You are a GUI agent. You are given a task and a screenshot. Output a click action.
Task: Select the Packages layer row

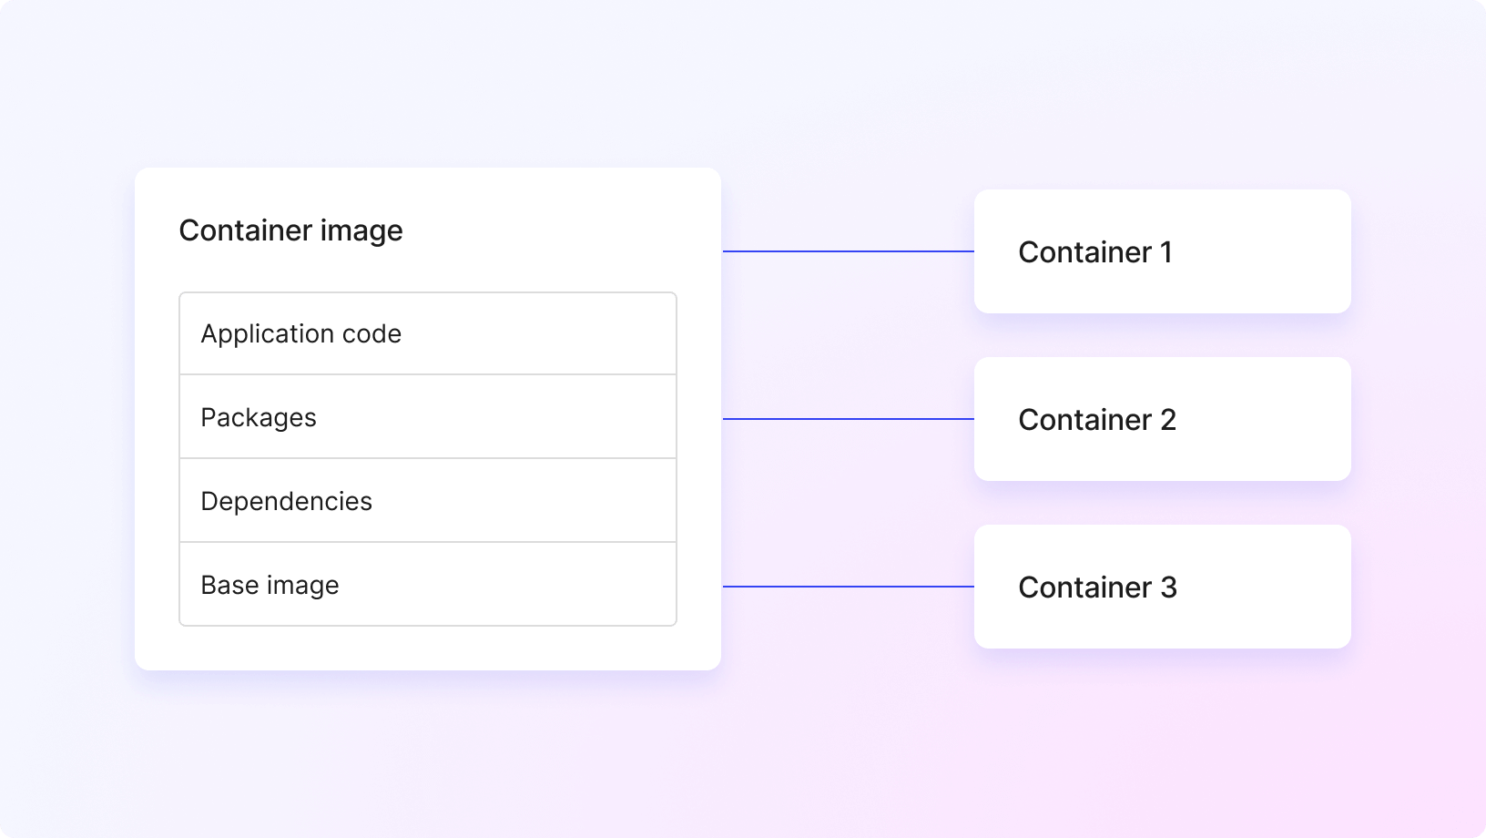(428, 417)
